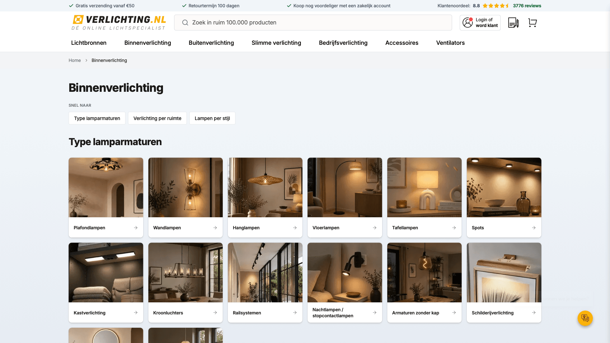Open the Kastverlichting photo
This screenshot has height=343, width=610.
tap(106, 272)
